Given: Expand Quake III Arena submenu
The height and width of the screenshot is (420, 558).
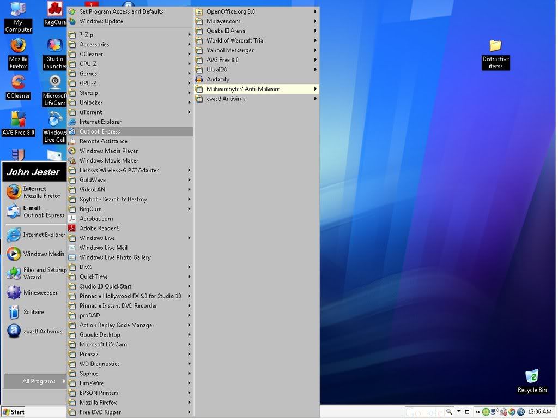Looking at the screenshot, I should point(257,31).
